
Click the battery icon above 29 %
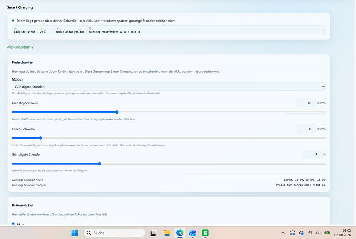coord(41,28)
